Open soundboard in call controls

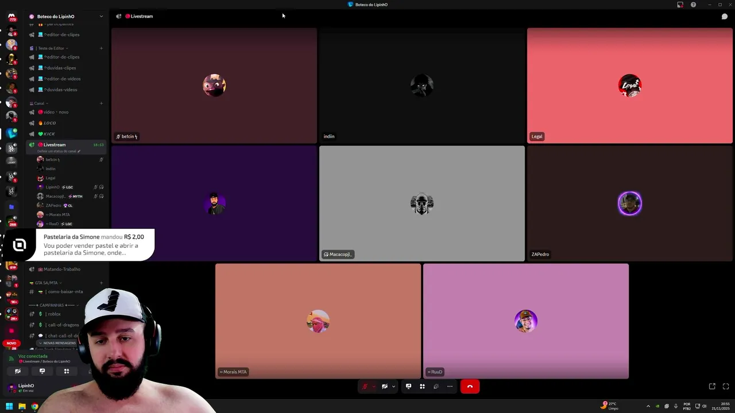point(436,387)
